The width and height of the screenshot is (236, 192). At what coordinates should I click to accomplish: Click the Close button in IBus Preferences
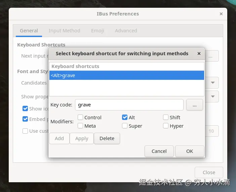coord(209,172)
